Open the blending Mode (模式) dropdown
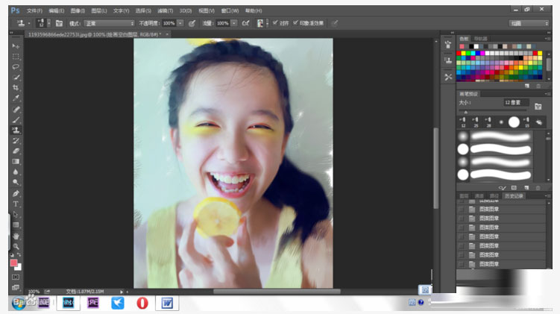 click(x=110, y=23)
